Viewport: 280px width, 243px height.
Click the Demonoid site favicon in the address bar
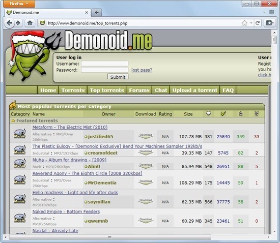42,23
